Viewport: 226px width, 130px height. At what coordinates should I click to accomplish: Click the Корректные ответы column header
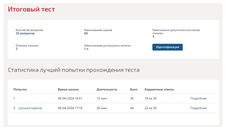click(159, 89)
